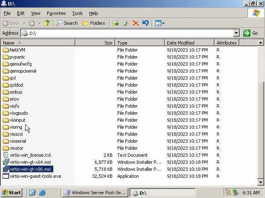Select the viogpudo folder icon
Screen dimensions: 265x198
[x=6, y=113]
